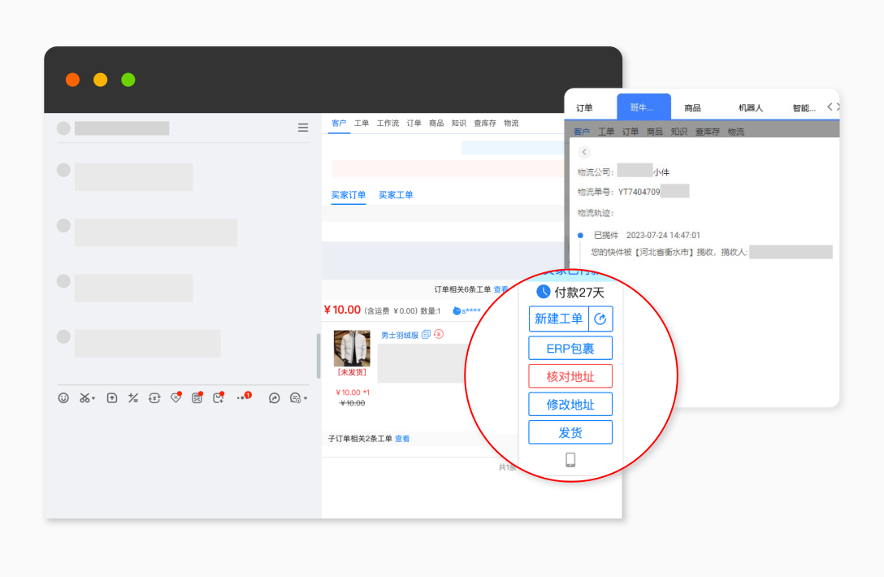Viewport: 884px width, 577px height.
Task: Click the main window vertical scrollbar
Action: (x=318, y=356)
